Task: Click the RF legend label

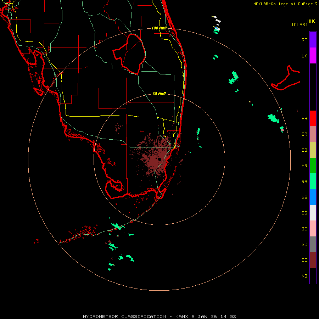Action: 304,40
